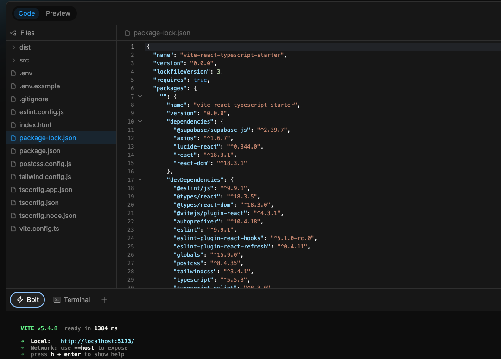Collapse the dependencies block at line 10
The height and width of the screenshot is (359, 501).
[140, 122]
